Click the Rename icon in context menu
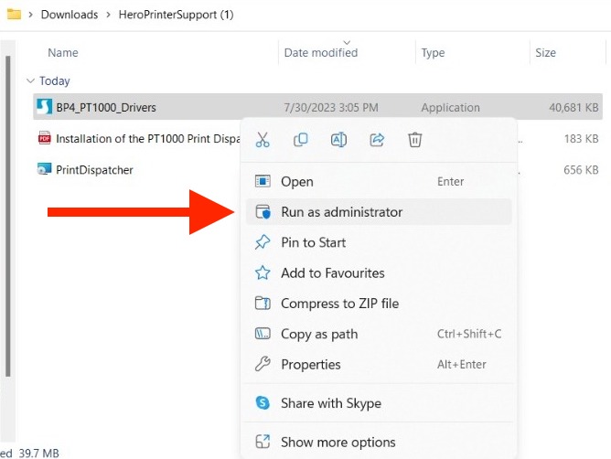This screenshot has height=459, width=611. pos(338,140)
